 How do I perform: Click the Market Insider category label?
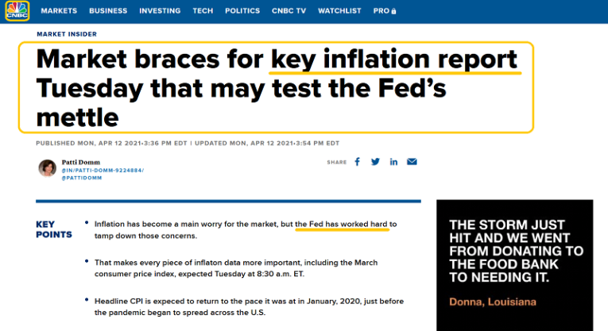[65, 34]
